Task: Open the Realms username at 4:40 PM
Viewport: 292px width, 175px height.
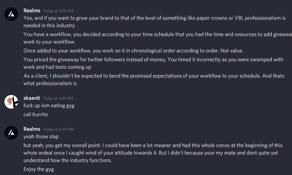Action: (x=32, y=129)
